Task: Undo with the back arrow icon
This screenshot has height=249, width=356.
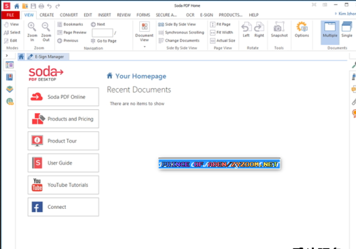Action: pos(50,6)
